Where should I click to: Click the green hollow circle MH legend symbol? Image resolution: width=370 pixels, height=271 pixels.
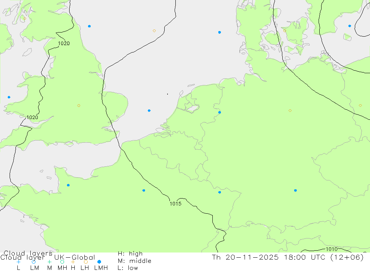coord(62,262)
